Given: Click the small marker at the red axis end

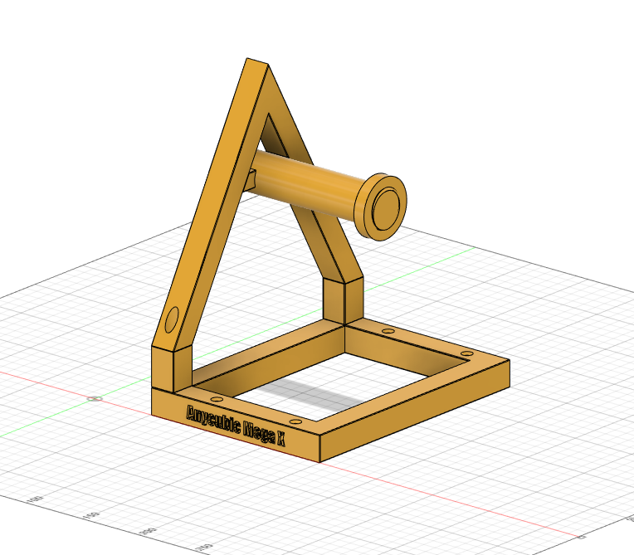Looking at the screenshot, I should (x=582, y=538).
